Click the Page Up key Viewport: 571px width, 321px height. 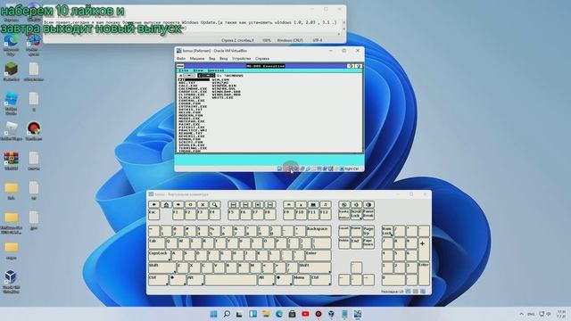(368, 231)
